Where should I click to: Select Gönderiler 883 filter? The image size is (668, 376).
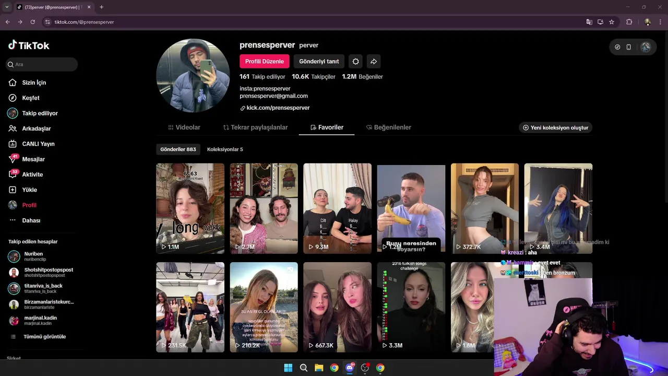[x=178, y=149]
